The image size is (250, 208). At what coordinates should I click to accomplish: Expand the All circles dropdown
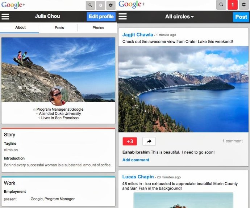click(179, 17)
